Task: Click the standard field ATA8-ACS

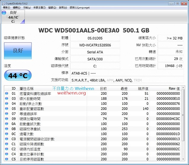Action: (x=127, y=73)
